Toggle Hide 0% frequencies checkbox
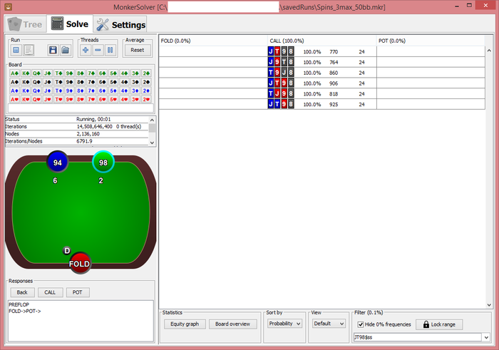The width and height of the screenshot is (499, 350). point(361,324)
